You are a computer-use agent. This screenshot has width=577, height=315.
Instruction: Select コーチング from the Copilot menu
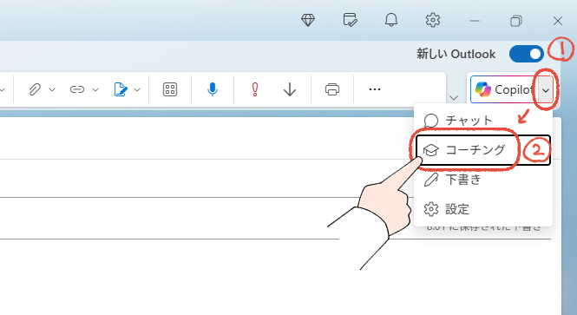(x=482, y=150)
